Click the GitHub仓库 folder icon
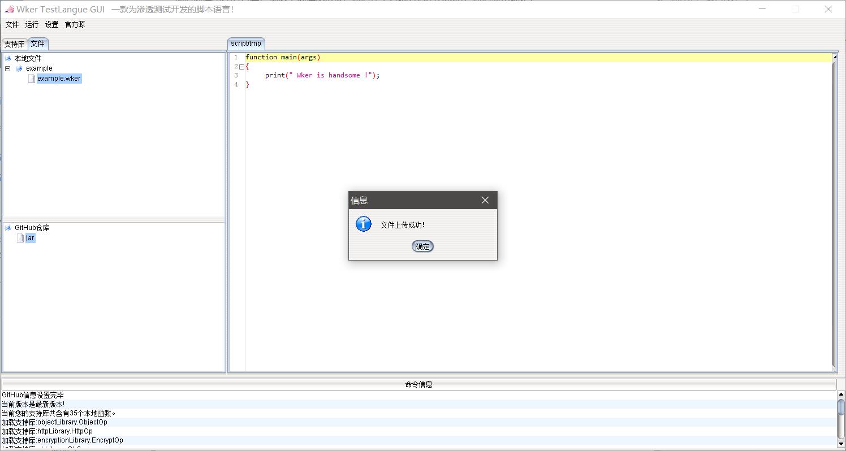Viewport: 846px width, 451px height. 8,228
